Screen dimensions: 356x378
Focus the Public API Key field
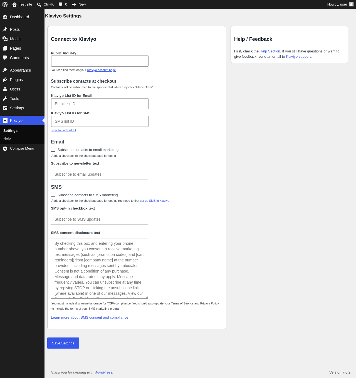point(100,61)
